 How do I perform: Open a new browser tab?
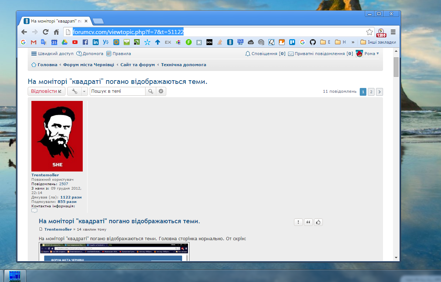click(x=98, y=21)
